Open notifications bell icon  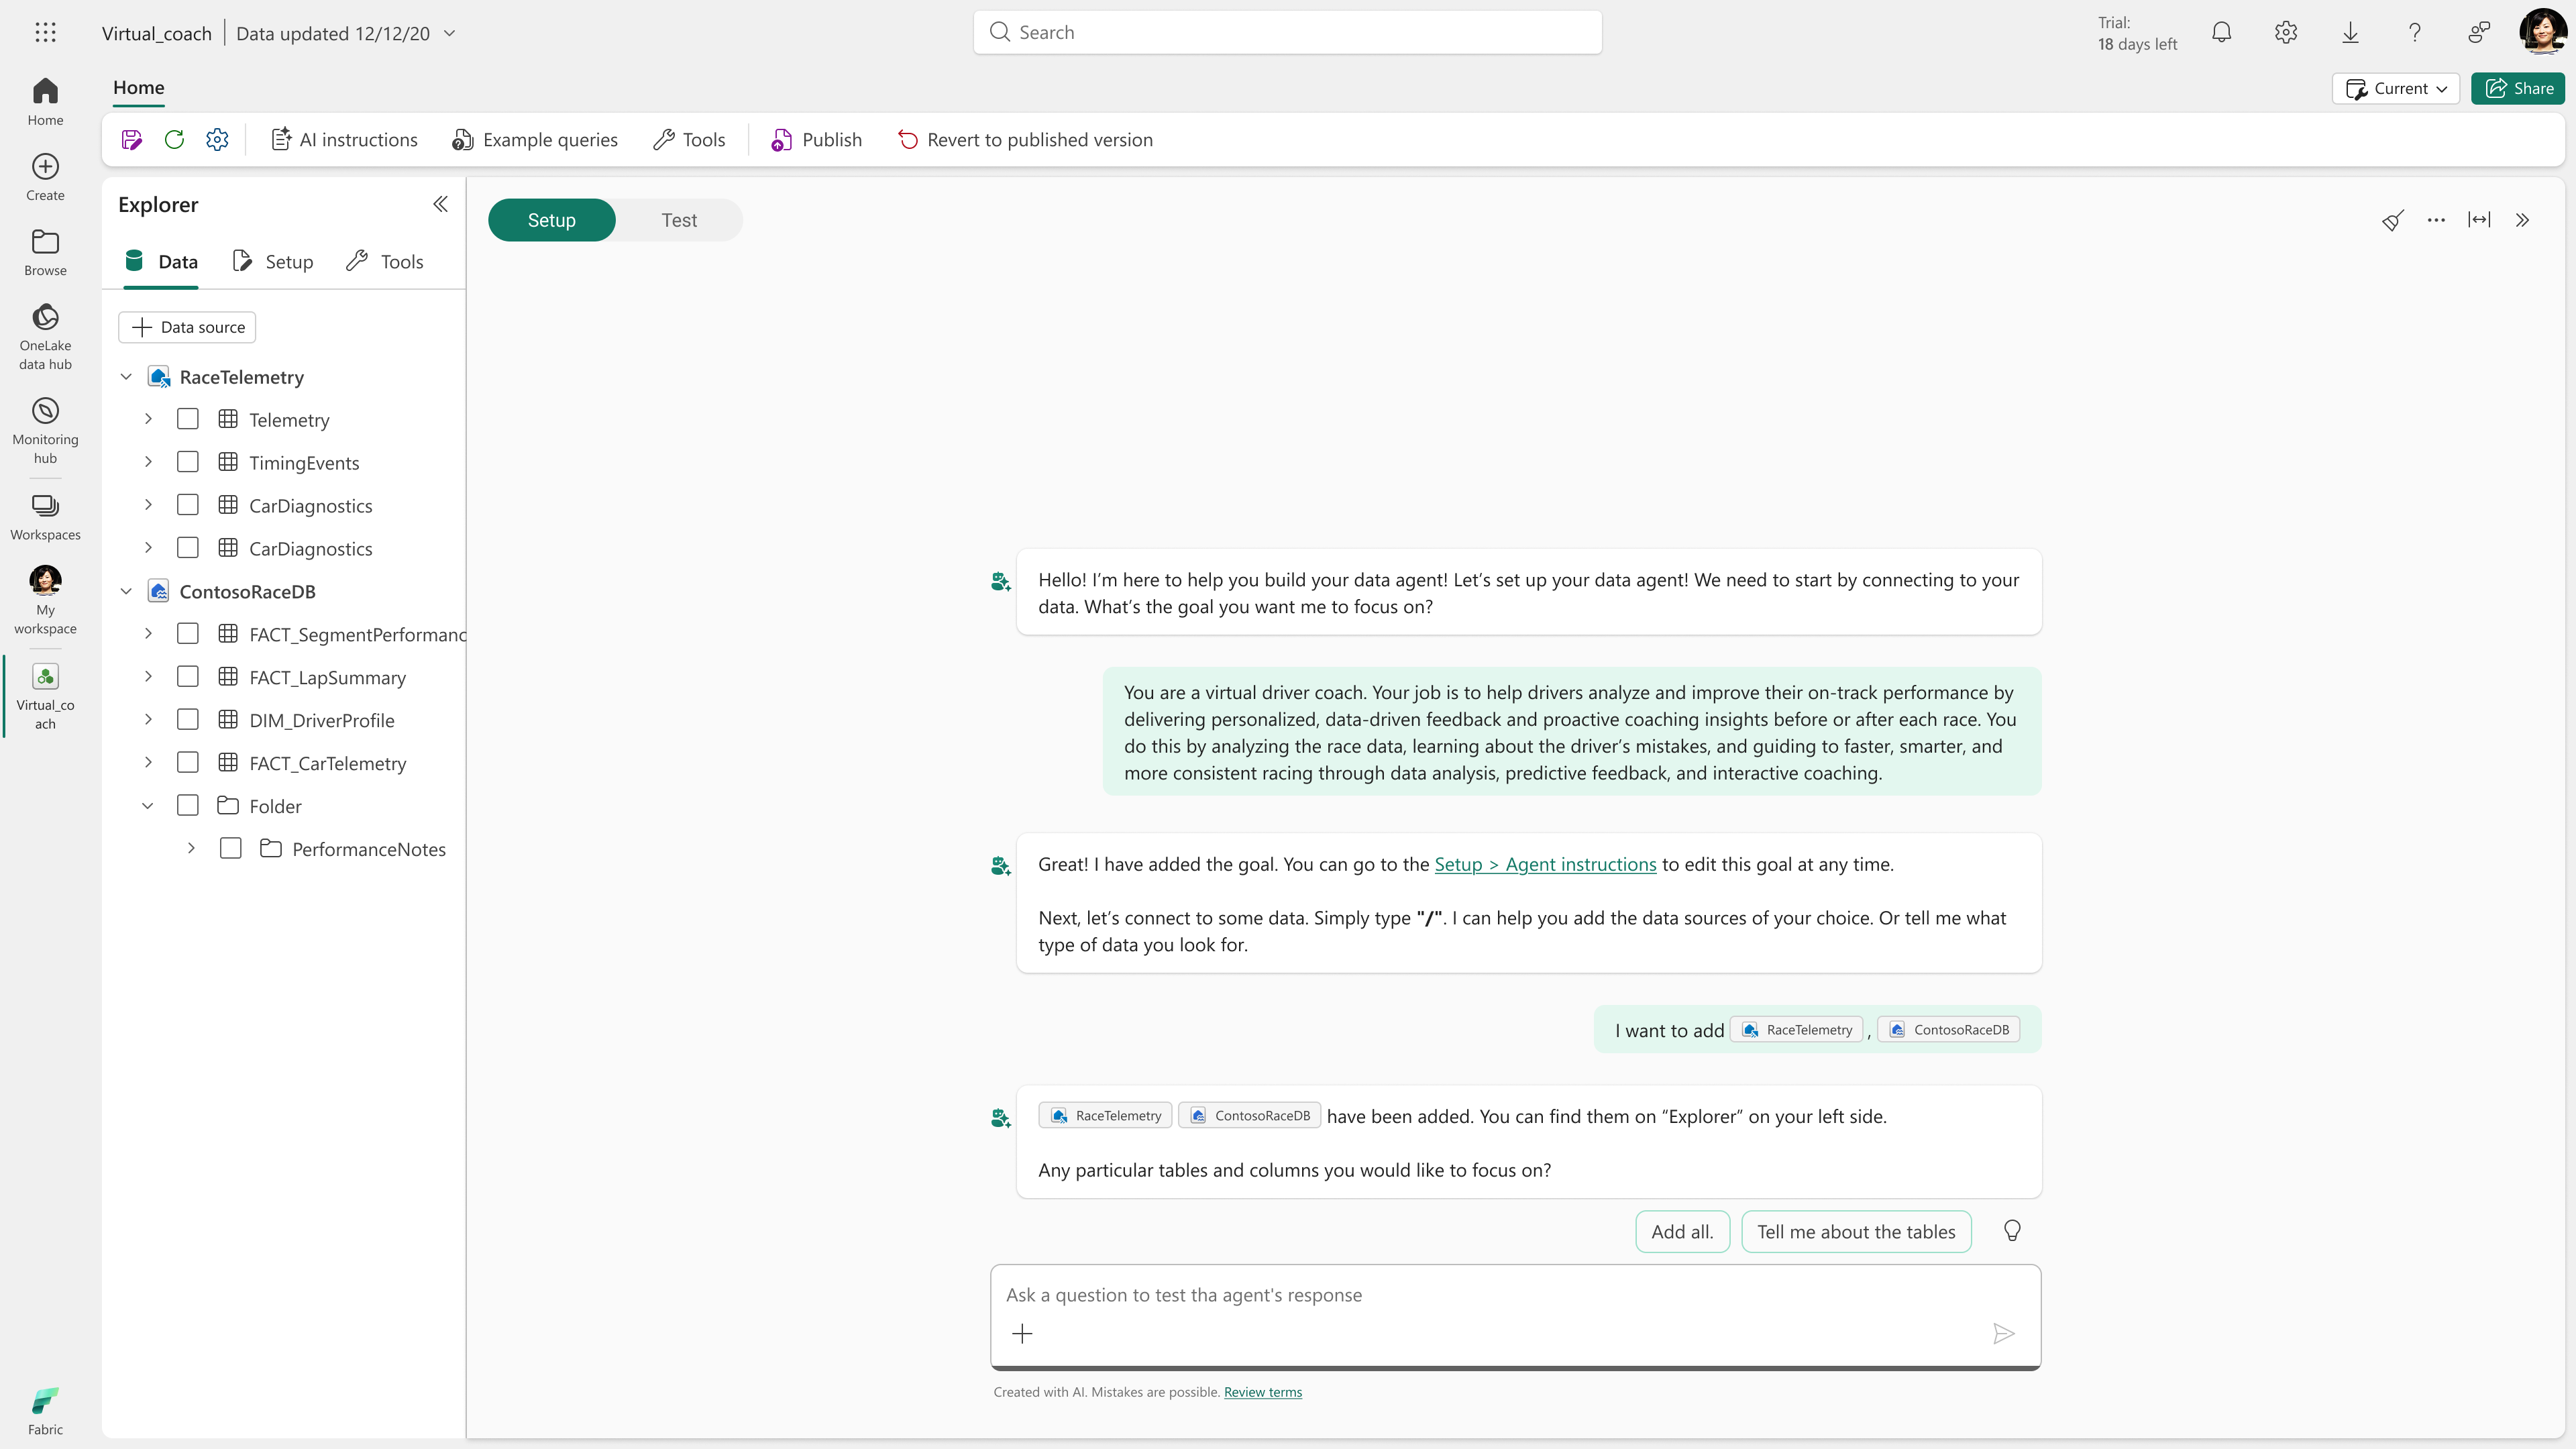point(2221,33)
